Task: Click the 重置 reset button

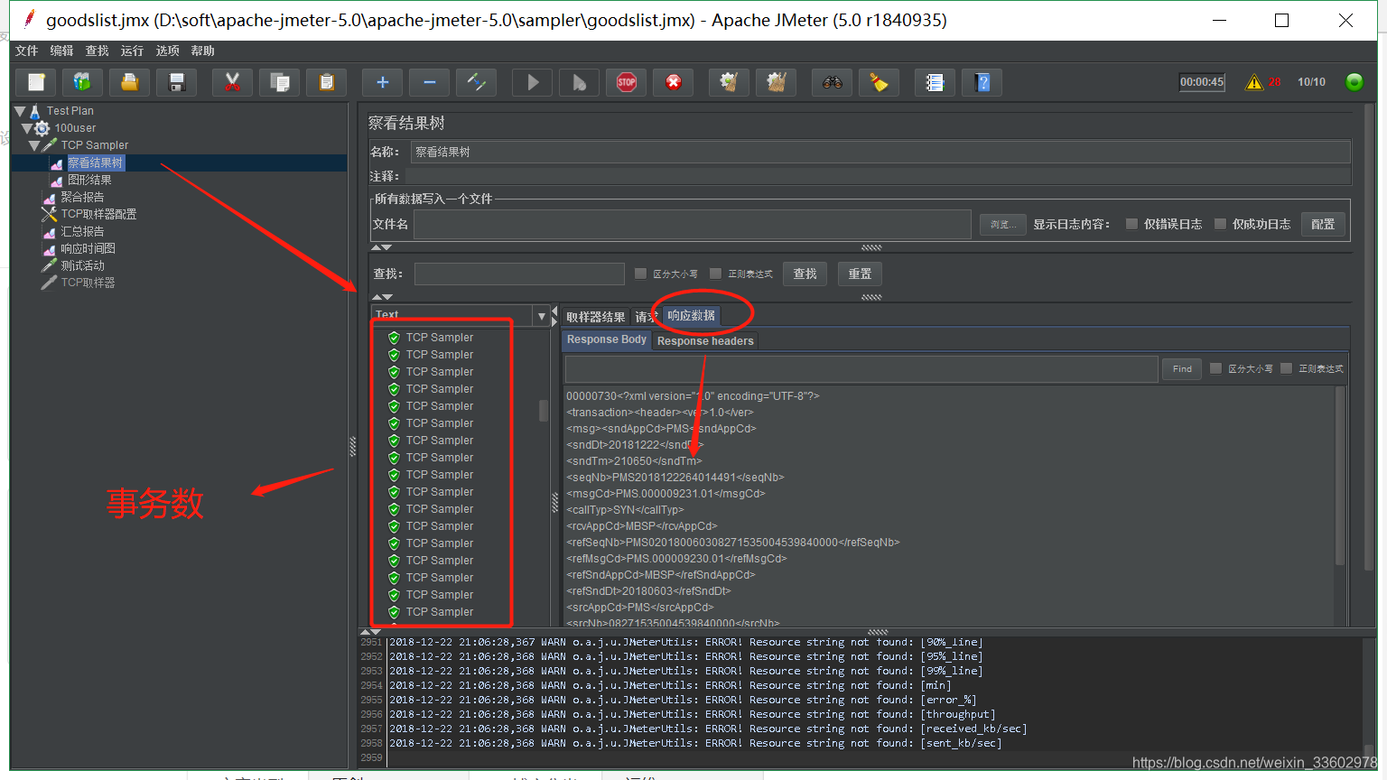Action: [860, 274]
